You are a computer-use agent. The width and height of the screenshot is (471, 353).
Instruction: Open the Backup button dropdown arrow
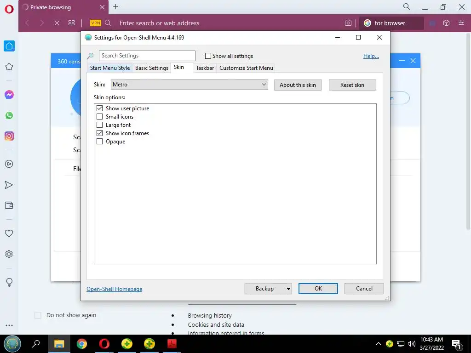point(288,289)
